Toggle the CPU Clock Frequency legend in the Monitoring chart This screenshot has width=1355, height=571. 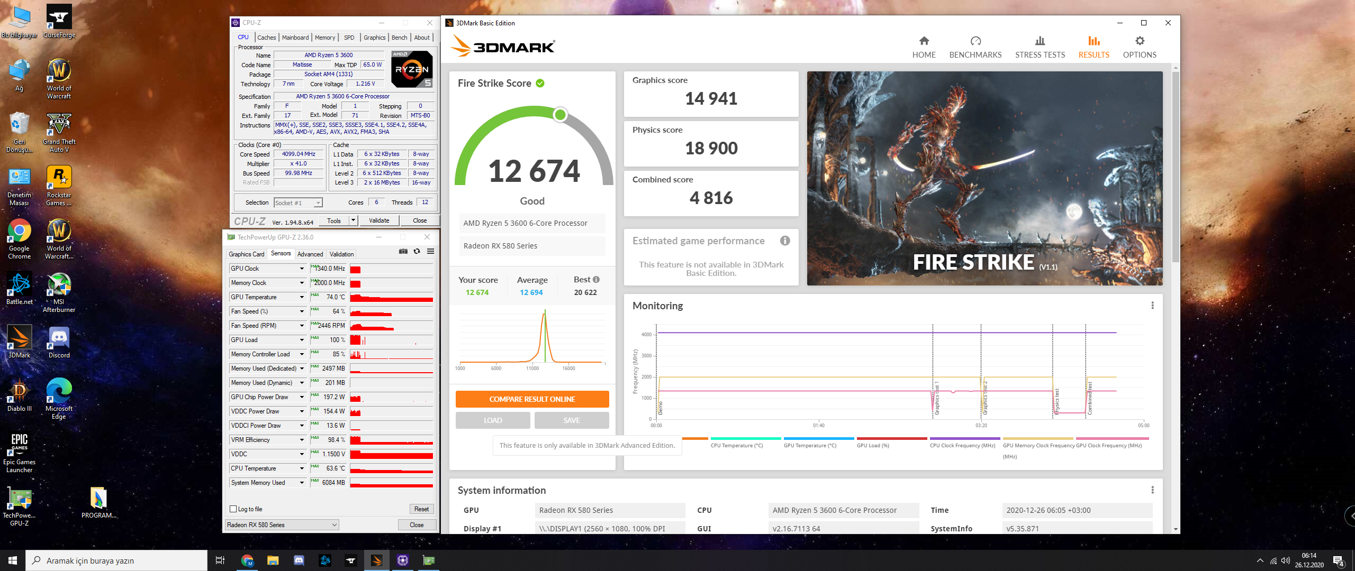[x=962, y=445]
